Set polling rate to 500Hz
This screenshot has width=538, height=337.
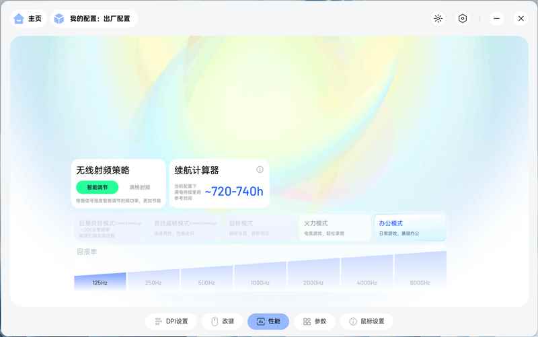pos(206,278)
